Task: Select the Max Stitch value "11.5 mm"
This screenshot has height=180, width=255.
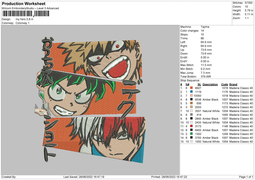Action: click(206, 65)
